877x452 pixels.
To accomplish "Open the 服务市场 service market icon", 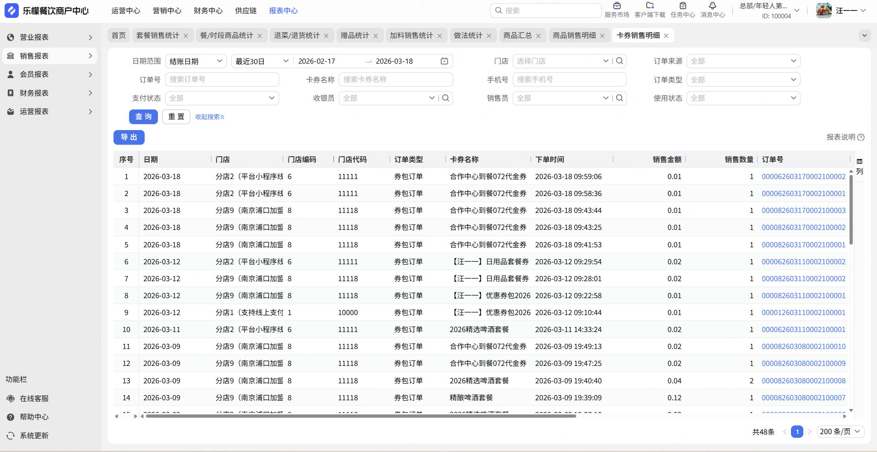I will pos(617,6).
